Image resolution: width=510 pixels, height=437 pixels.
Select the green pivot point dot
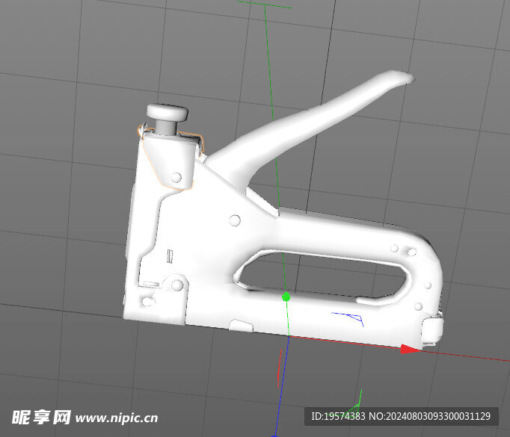tap(286, 297)
